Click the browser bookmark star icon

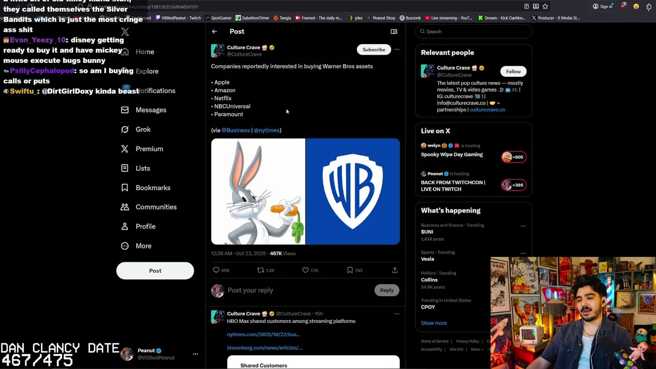pos(545,6)
